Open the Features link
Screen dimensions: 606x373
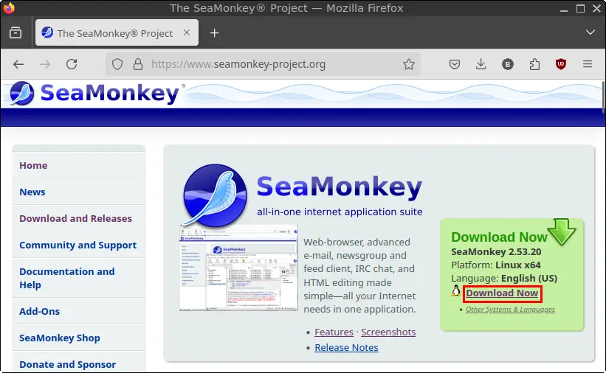tap(334, 332)
